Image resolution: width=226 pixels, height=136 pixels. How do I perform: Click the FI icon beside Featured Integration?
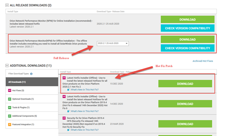10,124
